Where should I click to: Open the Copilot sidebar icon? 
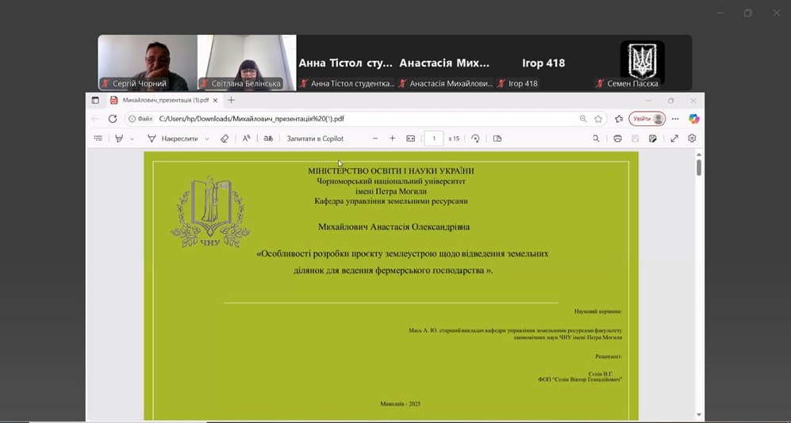pos(694,119)
